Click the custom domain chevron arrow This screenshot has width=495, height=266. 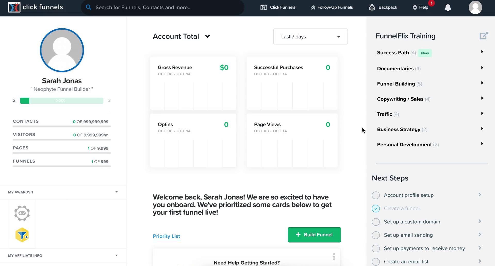480,221
